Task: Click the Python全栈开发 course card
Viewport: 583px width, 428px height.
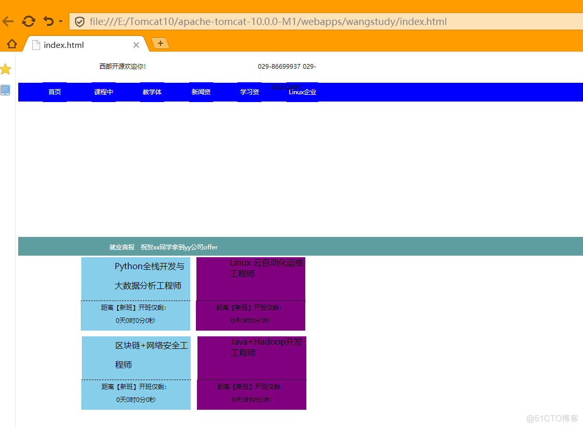Action: coord(135,294)
